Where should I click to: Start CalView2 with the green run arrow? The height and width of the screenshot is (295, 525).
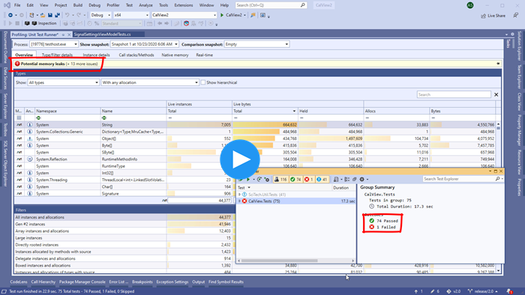pos(222,15)
